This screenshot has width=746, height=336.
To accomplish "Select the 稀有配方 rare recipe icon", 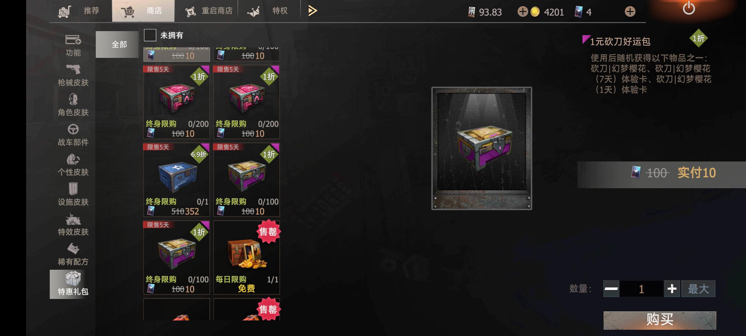I will (73, 249).
